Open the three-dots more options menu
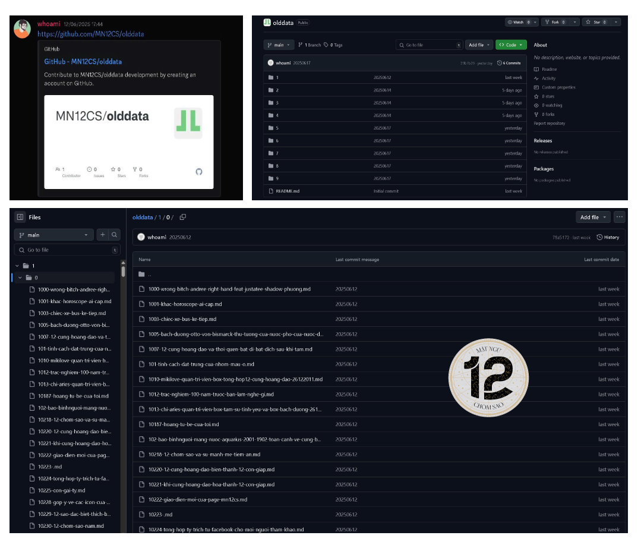This screenshot has height=548, width=641. [x=620, y=217]
